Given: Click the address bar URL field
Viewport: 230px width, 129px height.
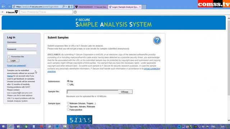Looking at the screenshot, I should (x=37, y=6).
